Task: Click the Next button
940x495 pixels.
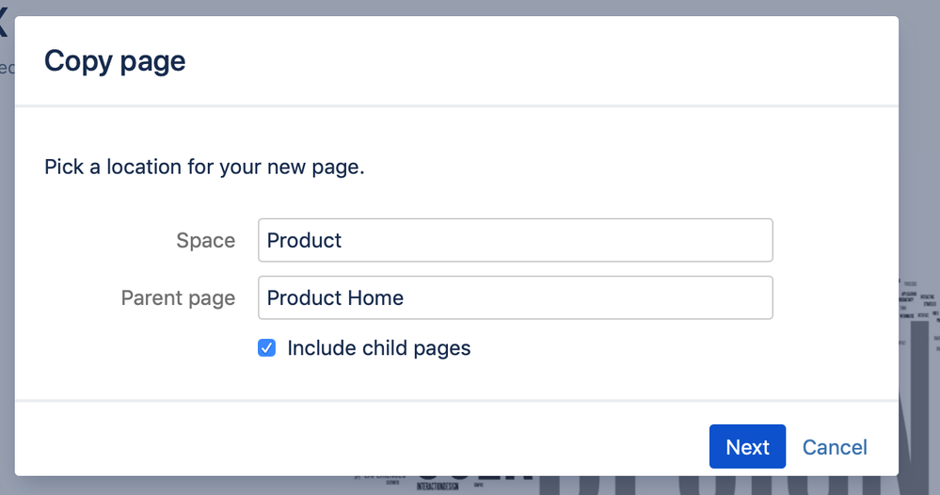Action: coord(747,446)
